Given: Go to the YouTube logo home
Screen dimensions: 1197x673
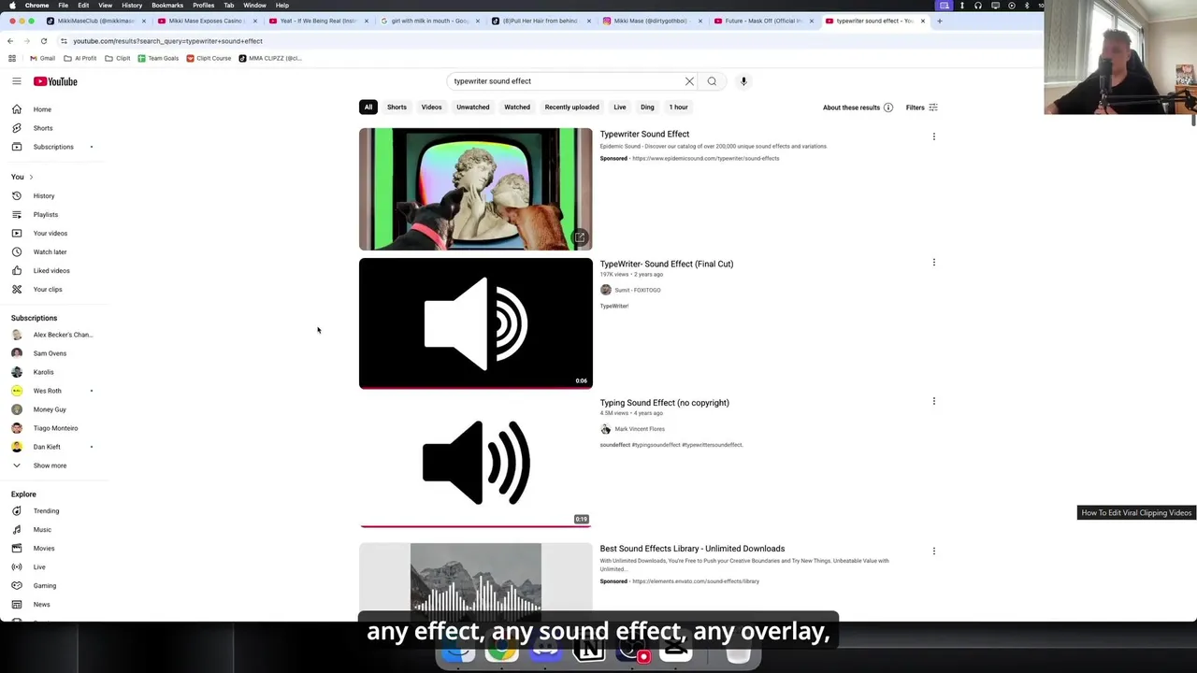Looking at the screenshot, I should tap(55, 81).
